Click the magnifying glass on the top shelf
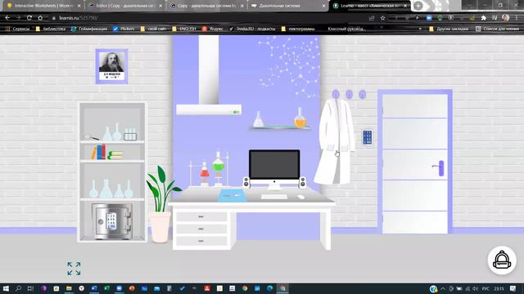Screen dimensions: 524x294 92,137
